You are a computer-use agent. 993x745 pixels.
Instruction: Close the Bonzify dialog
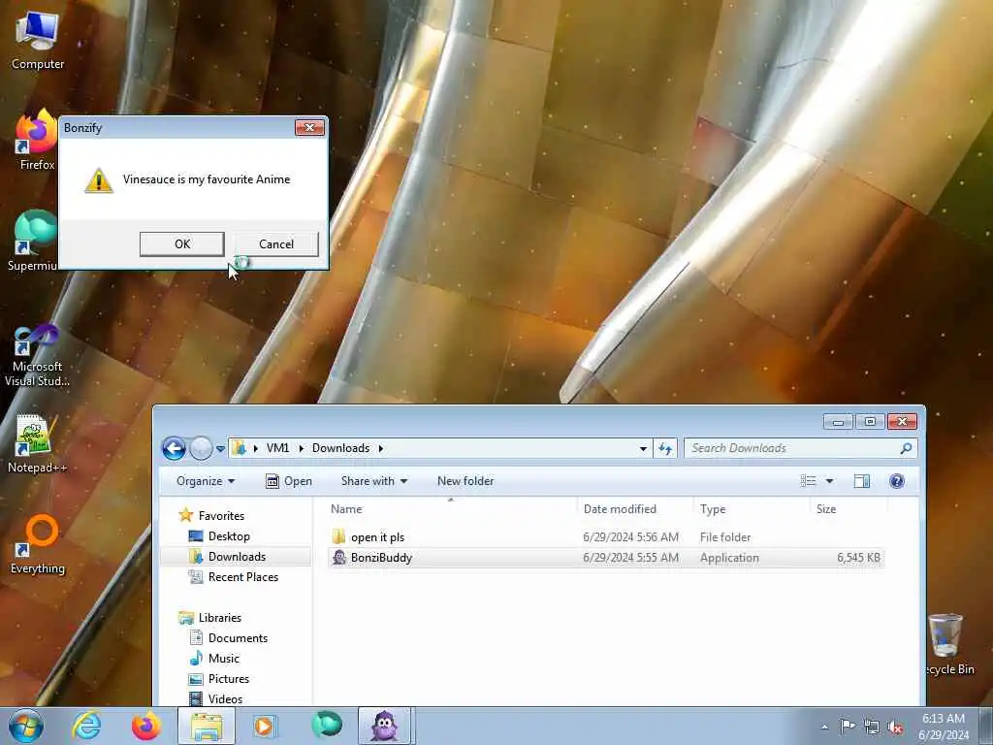point(309,127)
